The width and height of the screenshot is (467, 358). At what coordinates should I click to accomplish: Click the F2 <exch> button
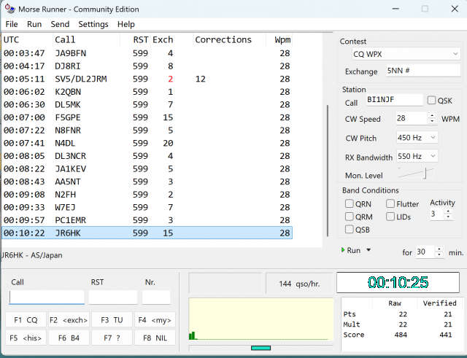click(69, 320)
